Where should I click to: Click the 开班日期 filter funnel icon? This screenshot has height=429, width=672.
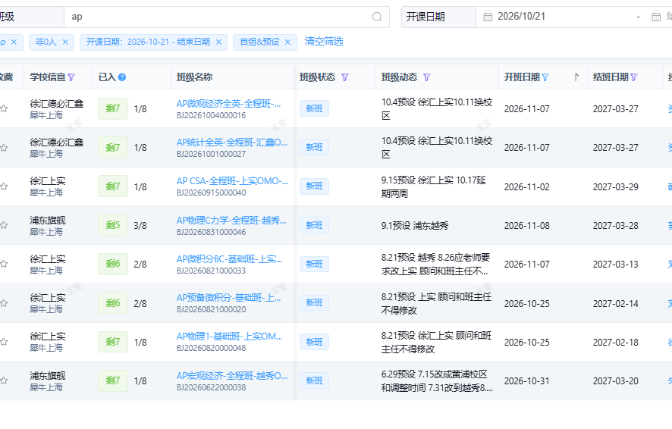(545, 77)
